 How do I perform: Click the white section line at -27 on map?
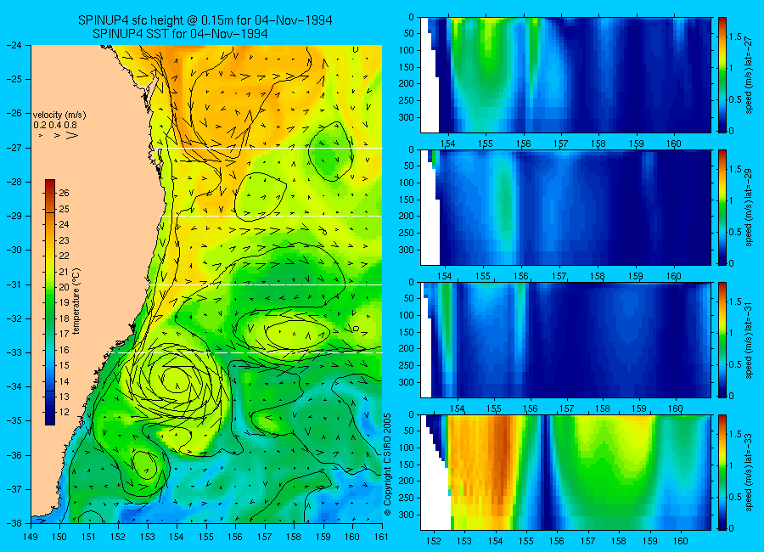pos(268,148)
